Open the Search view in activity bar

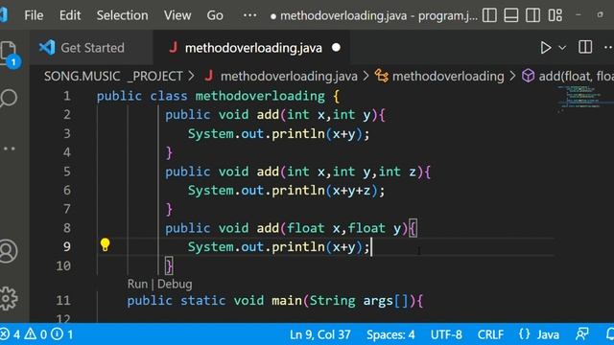[9, 98]
